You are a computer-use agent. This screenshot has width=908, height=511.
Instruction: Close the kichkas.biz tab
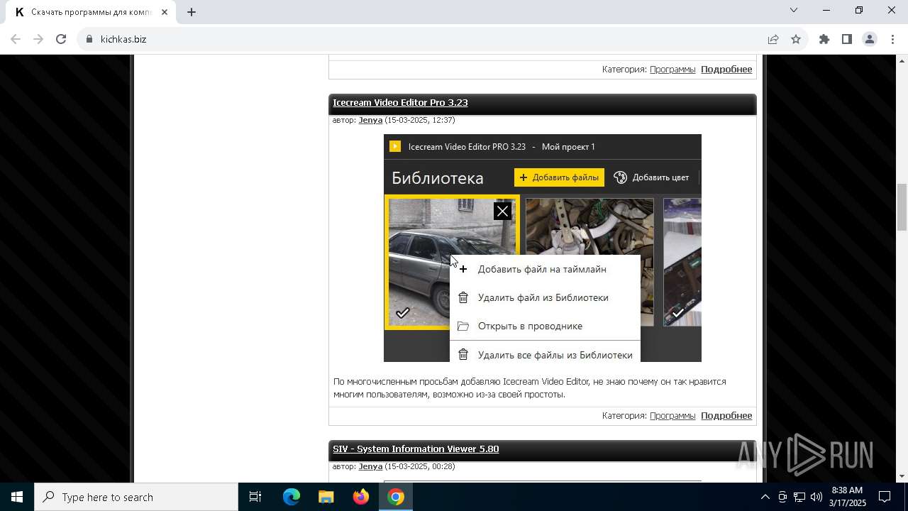point(165,12)
